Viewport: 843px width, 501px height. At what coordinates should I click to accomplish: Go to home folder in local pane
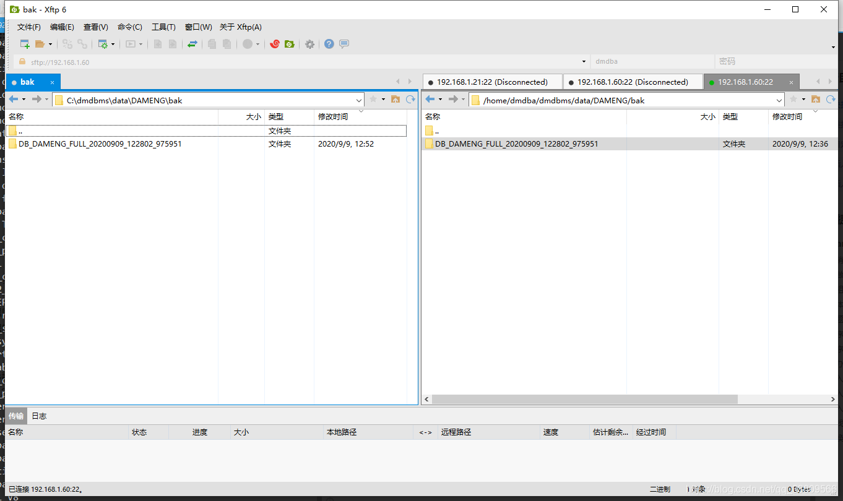[396, 99]
